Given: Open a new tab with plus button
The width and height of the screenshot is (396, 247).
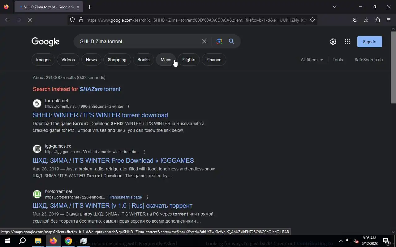Looking at the screenshot, I should 89,7.
